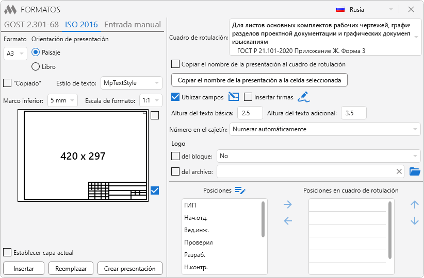Move position down with down arrow
This screenshot has height=278, width=424.
(x=414, y=221)
